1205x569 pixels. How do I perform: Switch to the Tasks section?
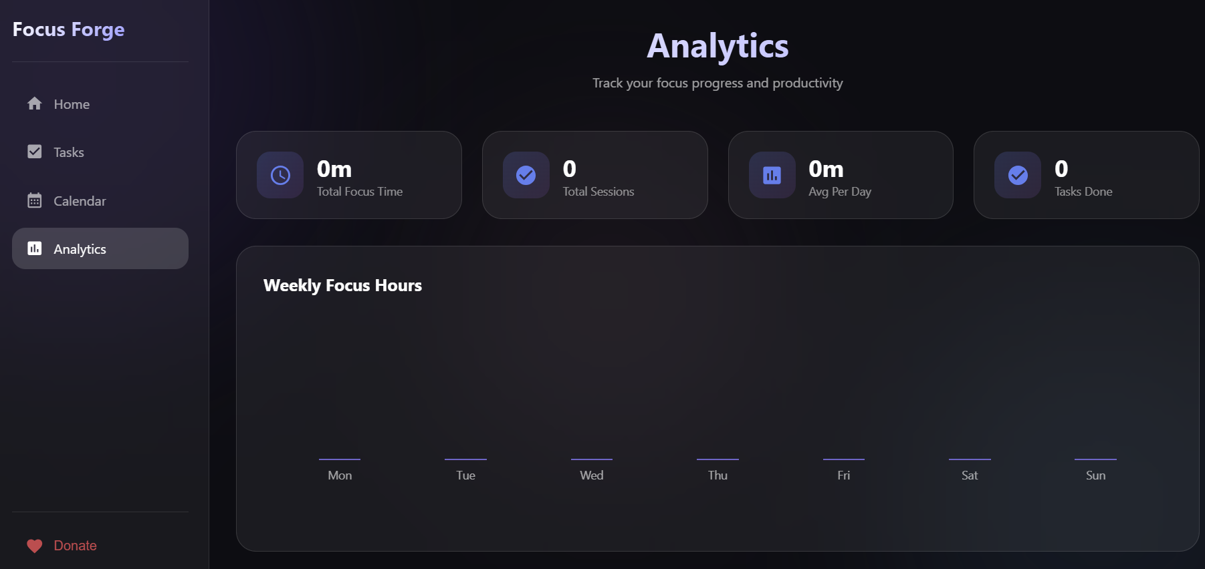tap(68, 152)
